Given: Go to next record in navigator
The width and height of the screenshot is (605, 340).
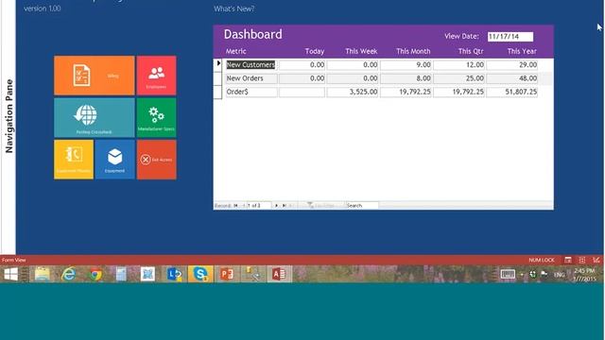Looking at the screenshot, I should tap(276, 206).
